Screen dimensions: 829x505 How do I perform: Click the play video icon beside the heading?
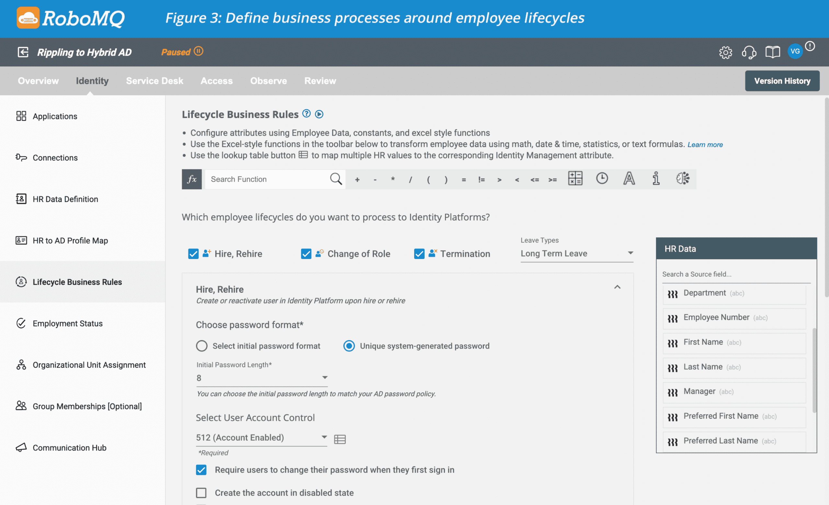[319, 114]
